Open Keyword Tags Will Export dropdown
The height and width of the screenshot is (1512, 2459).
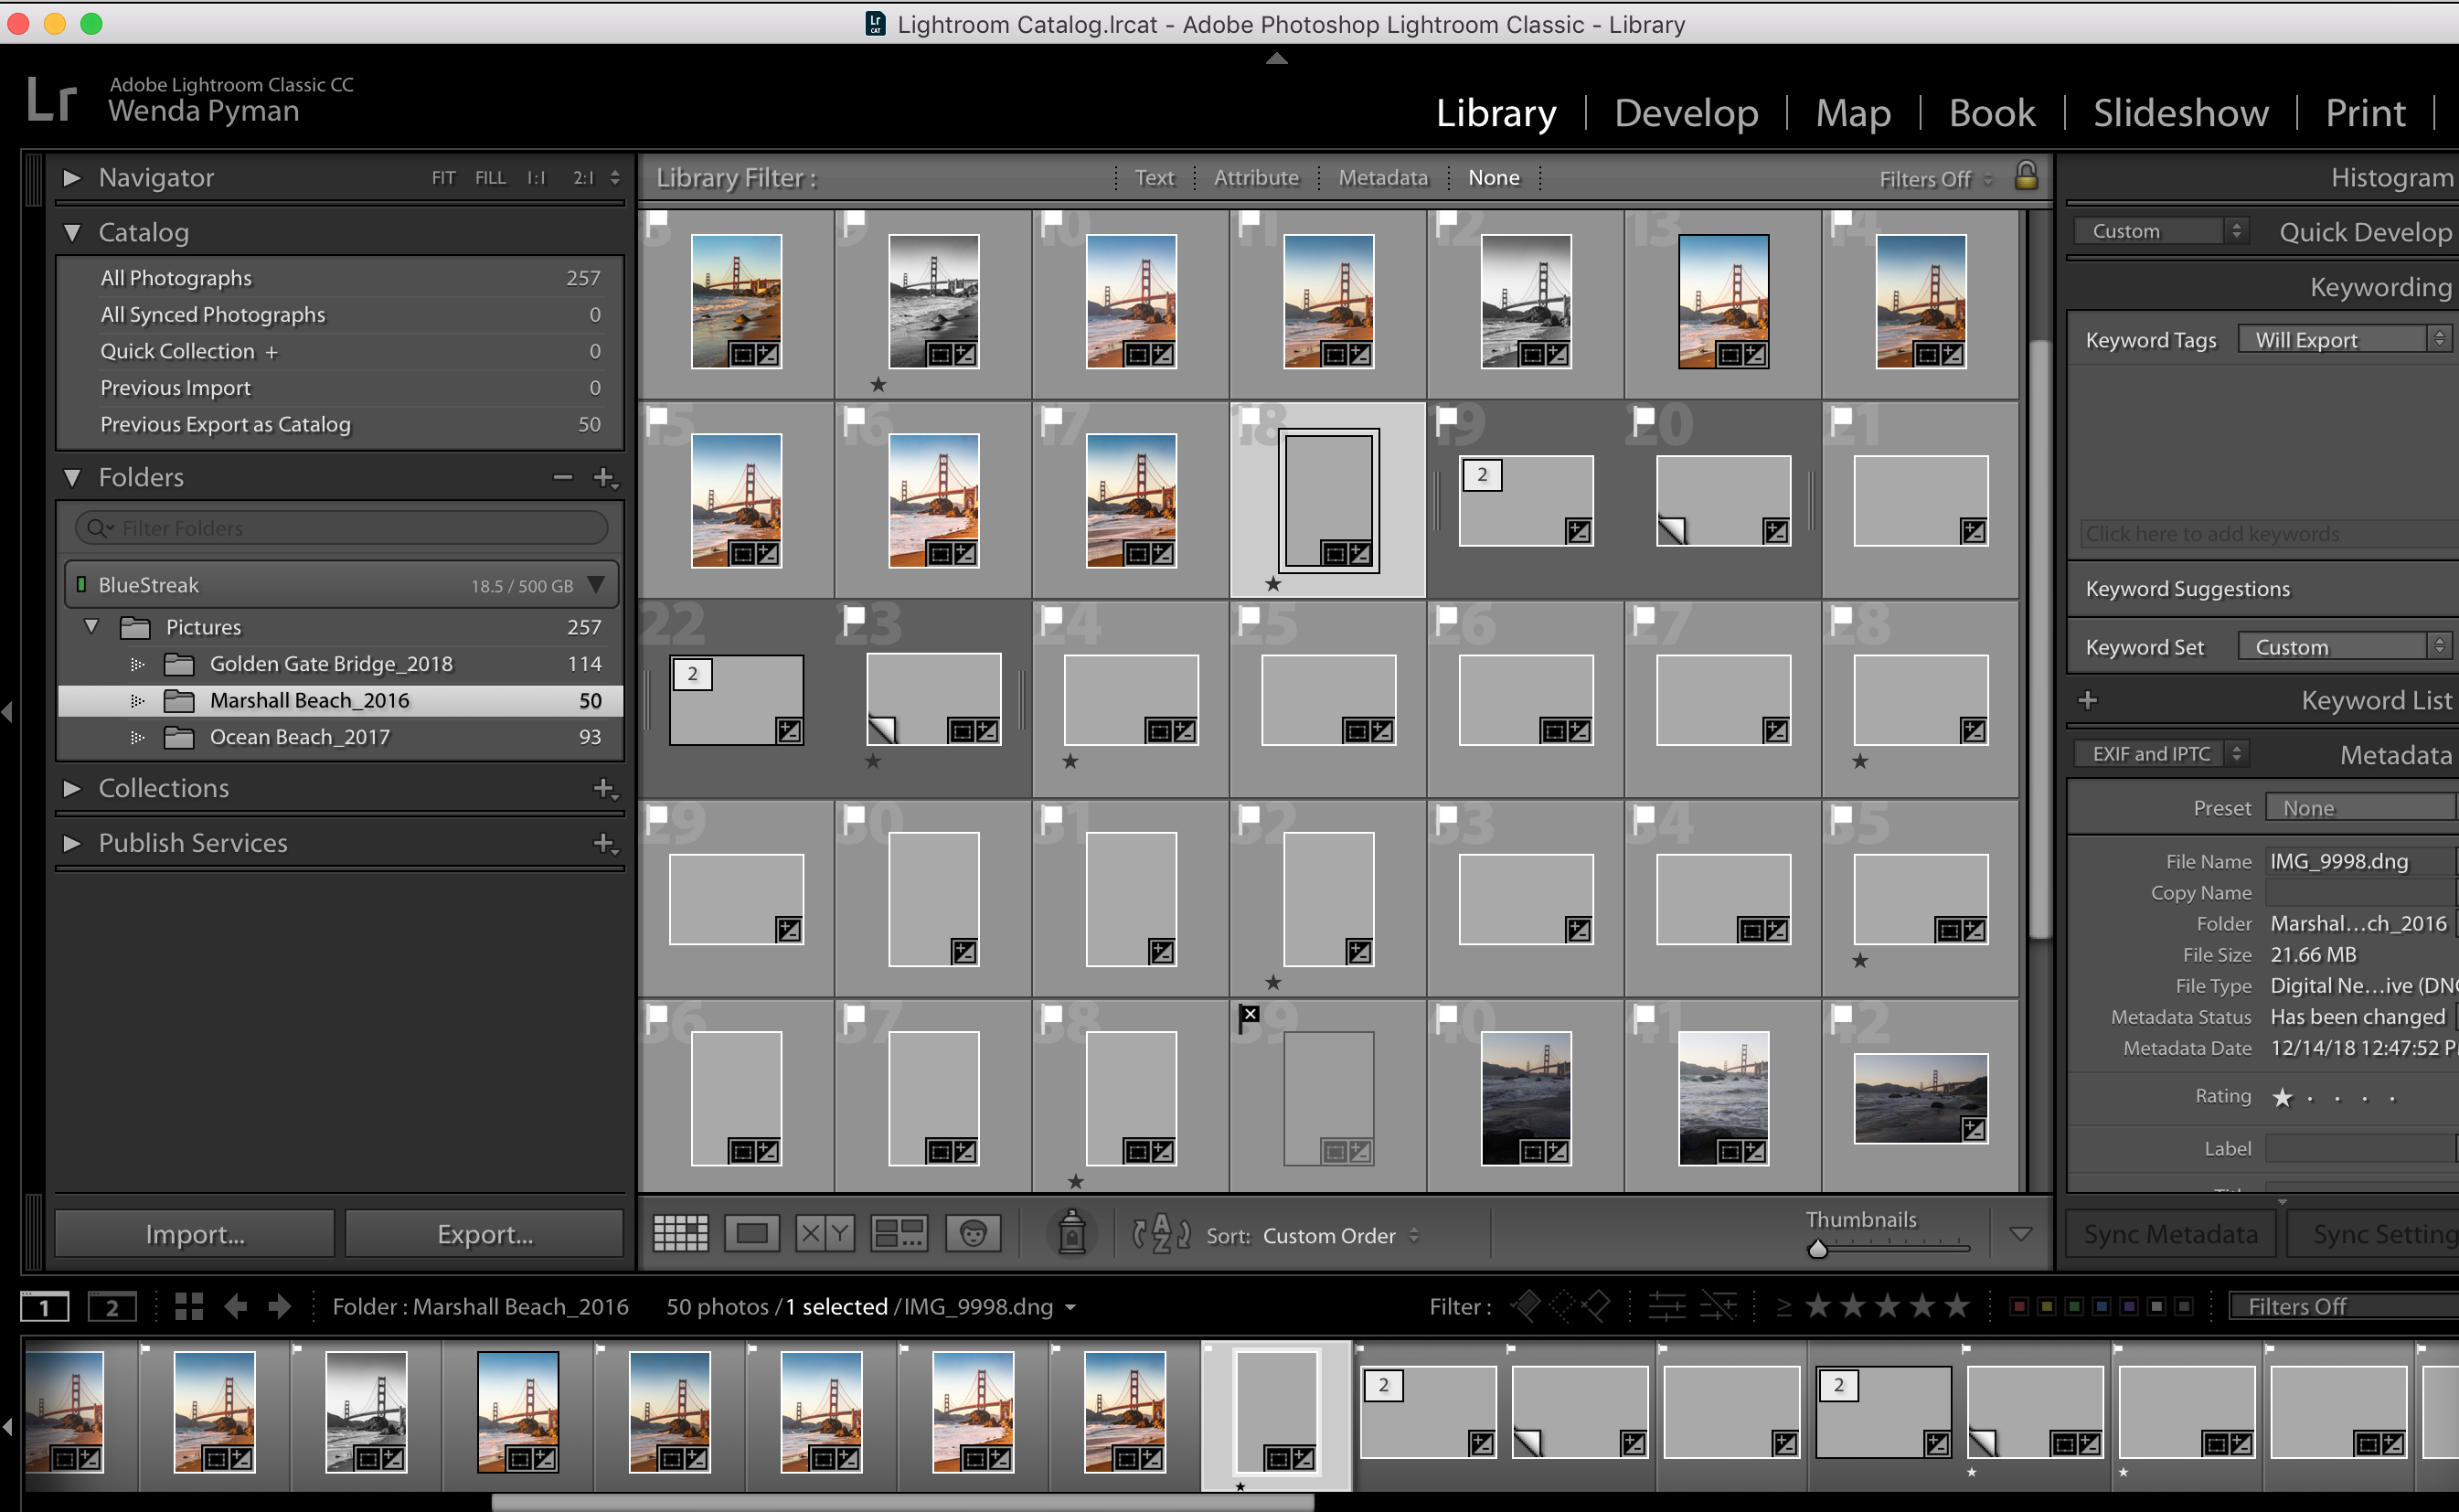point(2343,340)
